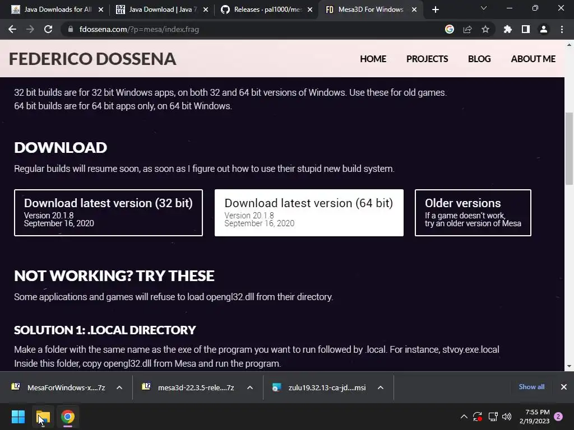Open the Windows Start menu
Viewport: 574px width, 430px height.
(18, 417)
